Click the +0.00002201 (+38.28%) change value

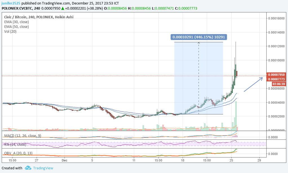[84, 8]
